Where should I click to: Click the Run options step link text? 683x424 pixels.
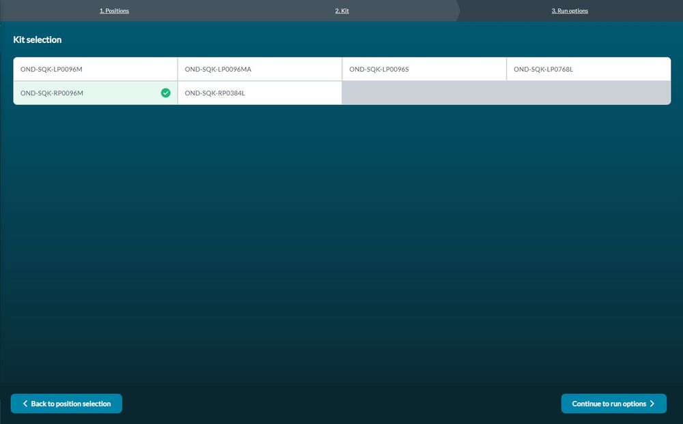tap(570, 10)
